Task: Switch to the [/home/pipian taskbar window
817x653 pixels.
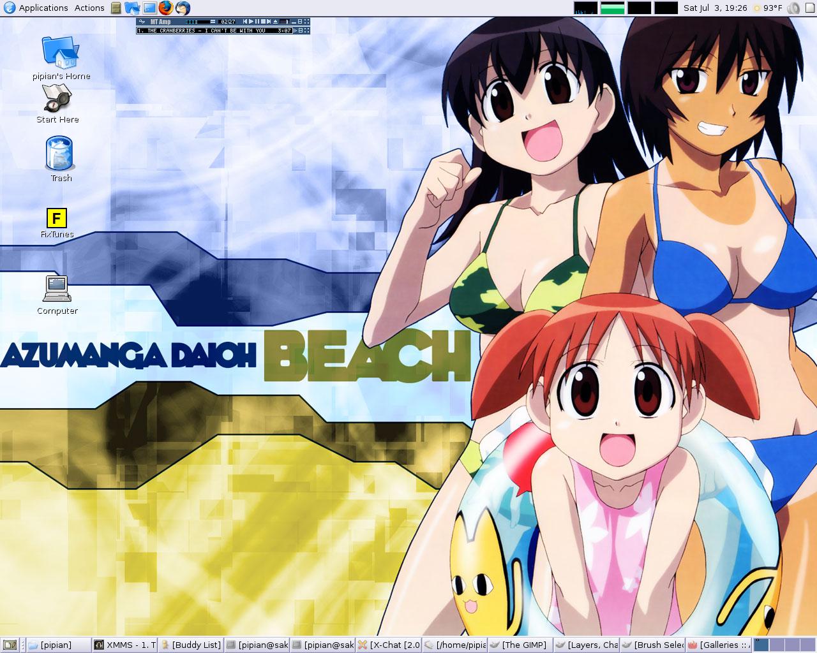Action: (455, 645)
